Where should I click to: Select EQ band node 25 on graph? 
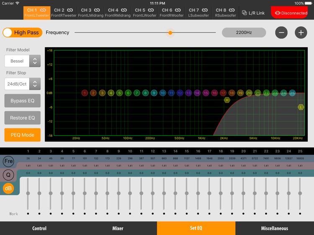coord(292,93)
